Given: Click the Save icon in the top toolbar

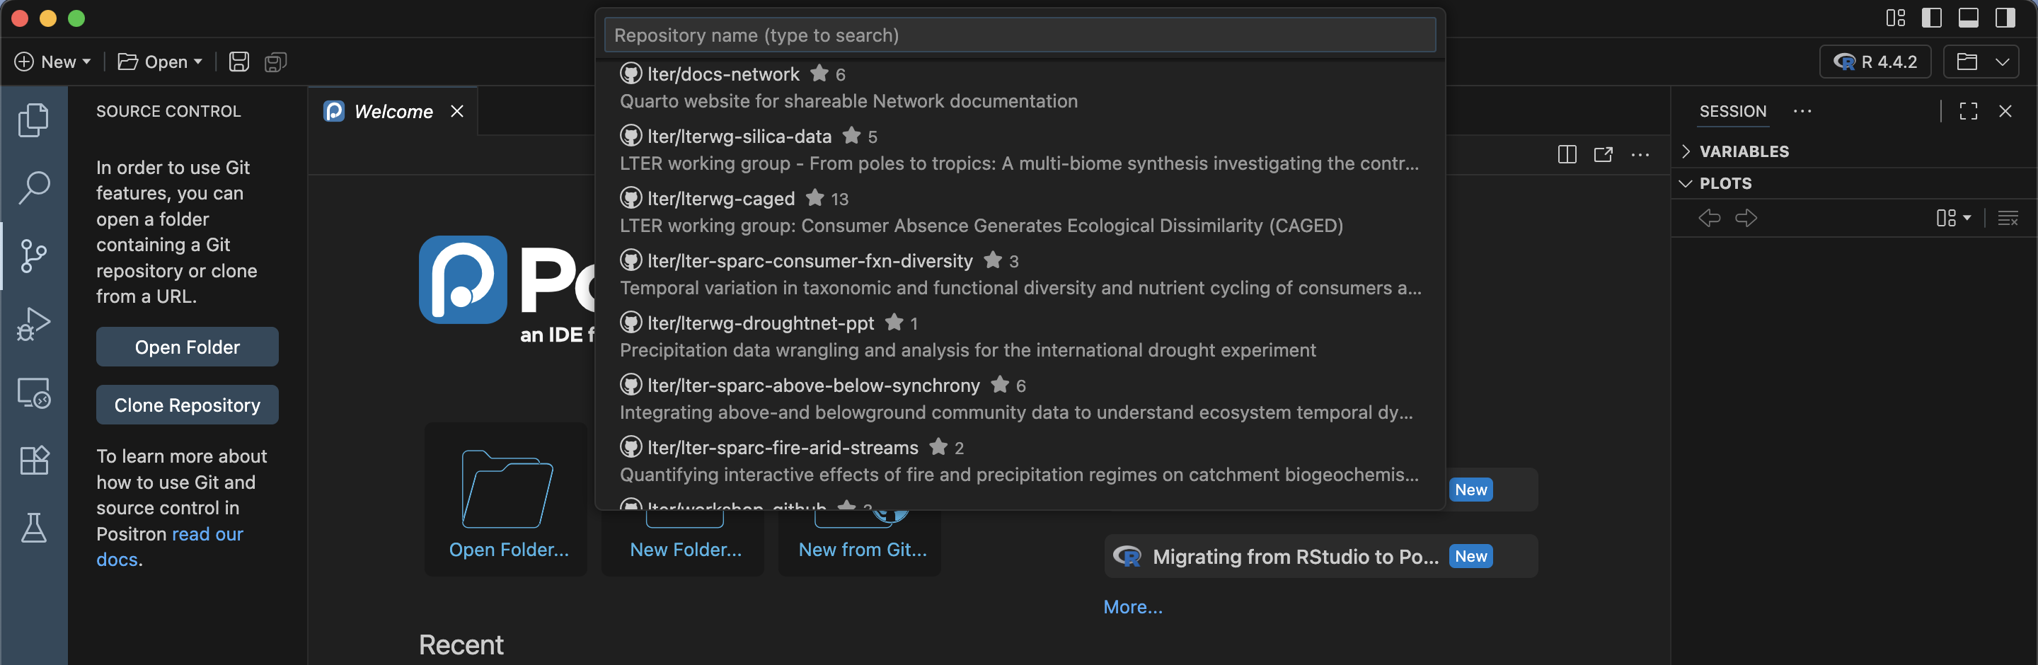Looking at the screenshot, I should point(238,62).
